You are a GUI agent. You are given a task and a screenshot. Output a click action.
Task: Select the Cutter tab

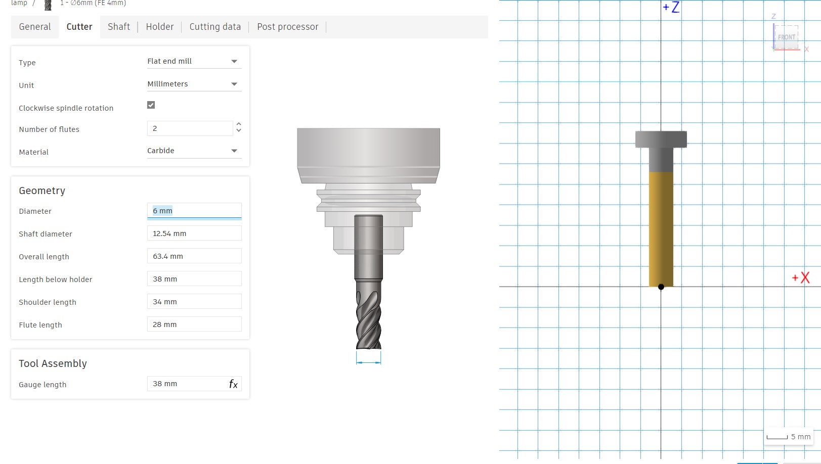coord(79,27)
